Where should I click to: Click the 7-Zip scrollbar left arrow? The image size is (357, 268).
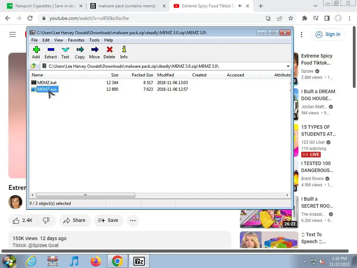(32, 195)
